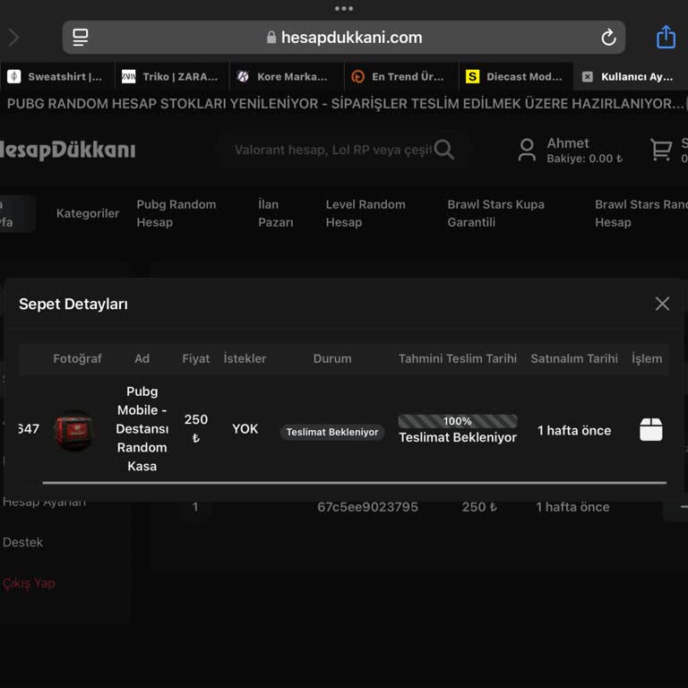Click Çıkış Yap to log out
The image size is (688, 688).
pos(29,583)
